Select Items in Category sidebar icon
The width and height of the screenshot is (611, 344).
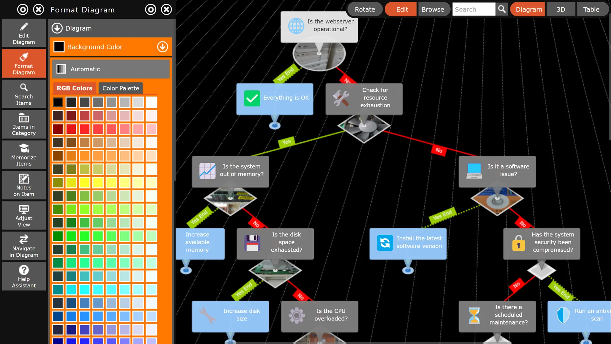pos(24,124)
